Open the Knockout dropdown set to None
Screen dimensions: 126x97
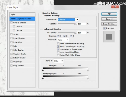[63, 40]
